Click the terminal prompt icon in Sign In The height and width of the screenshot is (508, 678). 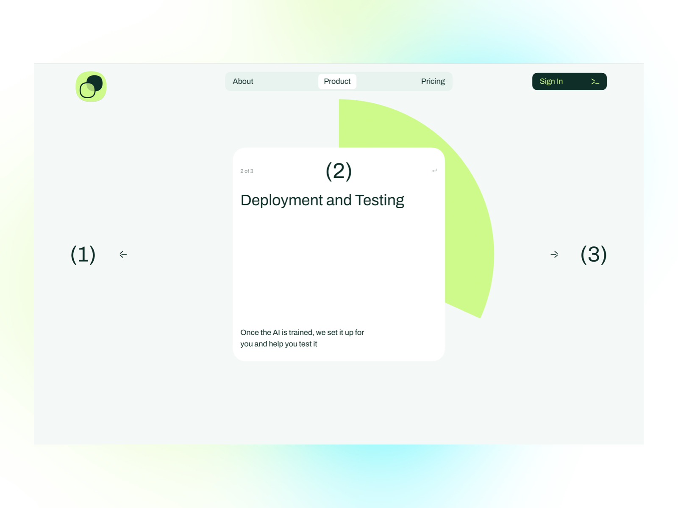click(595, 82)
